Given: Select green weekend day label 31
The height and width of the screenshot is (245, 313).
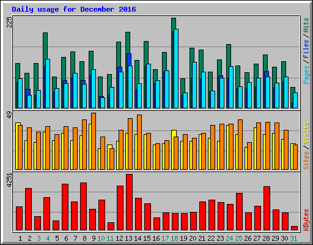Looking at the screenshot, I should pos(293,238).
